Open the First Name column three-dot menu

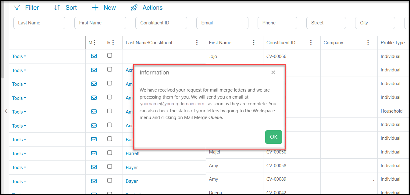click(254, 42)
